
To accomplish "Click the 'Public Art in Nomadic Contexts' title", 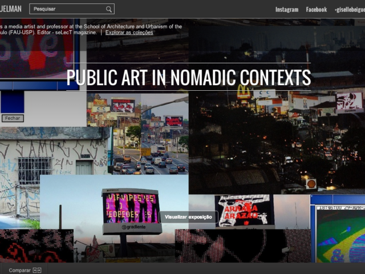I will tap(188, 77).
